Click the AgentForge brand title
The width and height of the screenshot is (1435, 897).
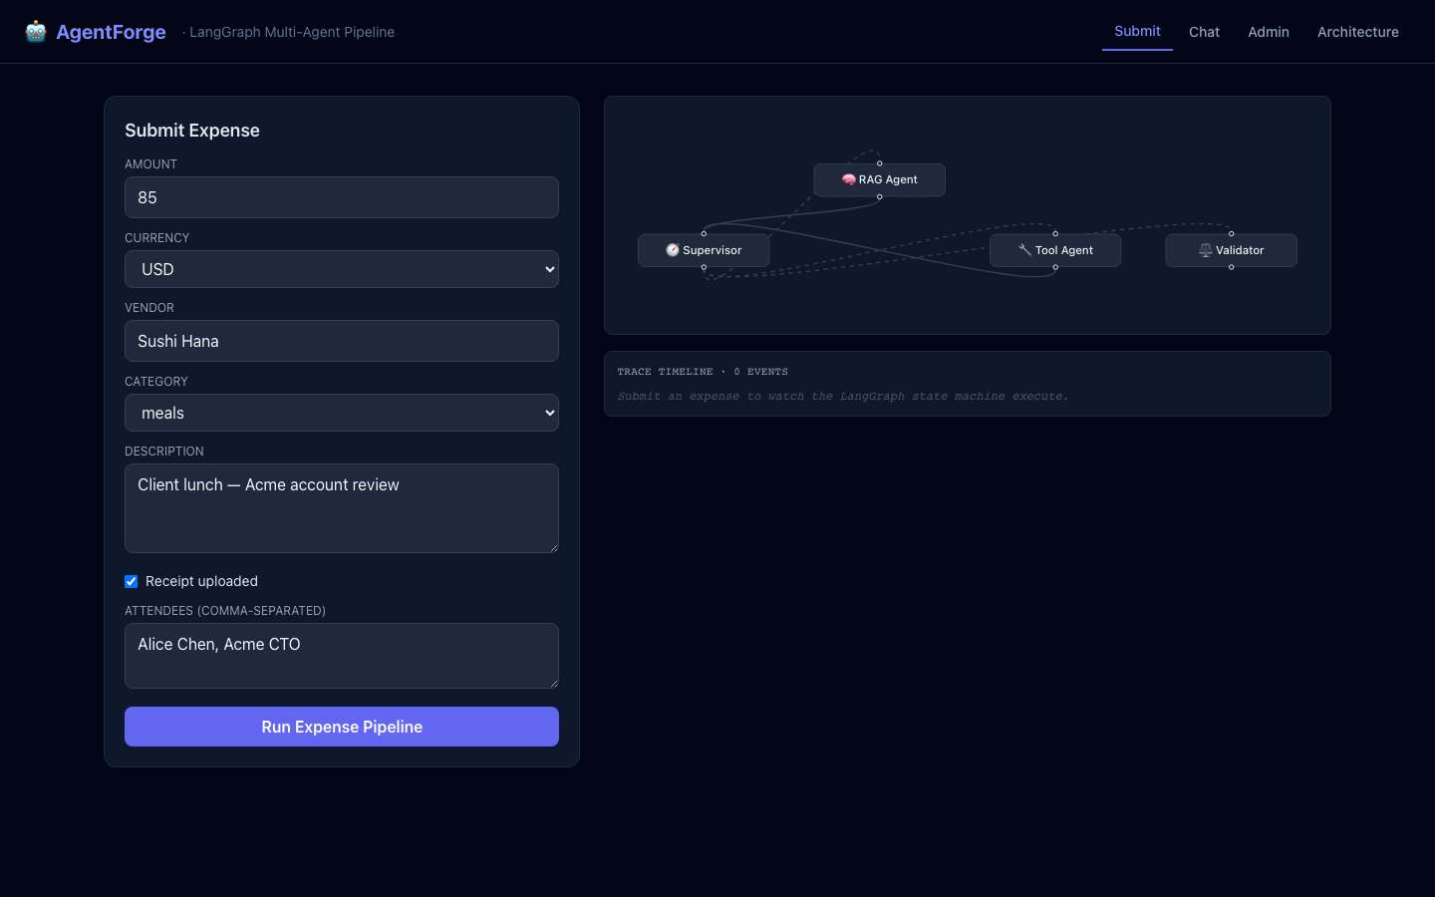pos(111,32)
